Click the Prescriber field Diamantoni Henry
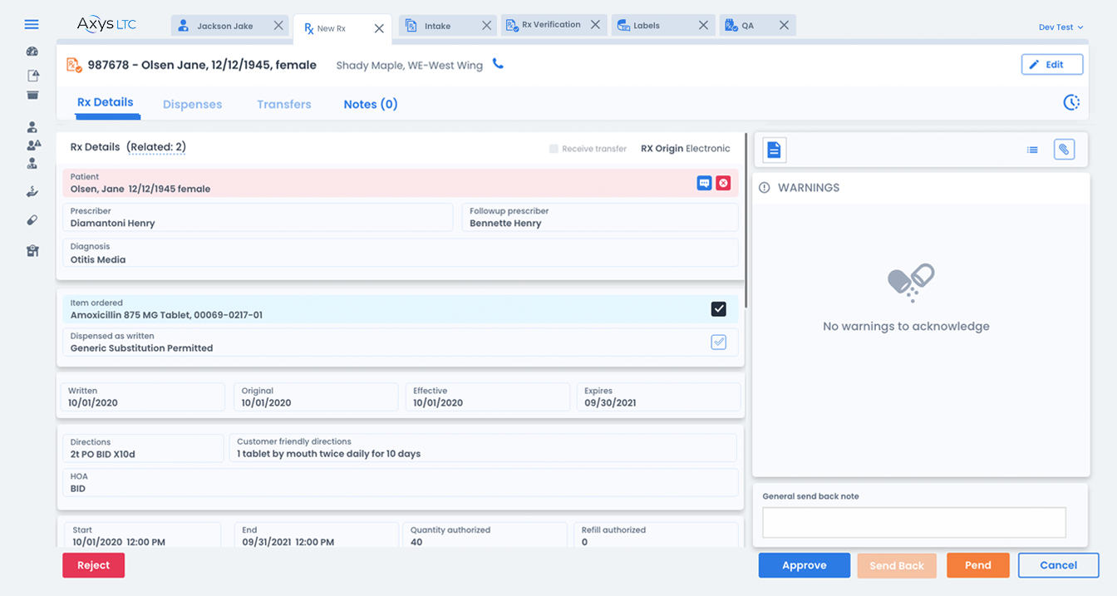Screen dimensions: 1117x596 tap(258, 217)
